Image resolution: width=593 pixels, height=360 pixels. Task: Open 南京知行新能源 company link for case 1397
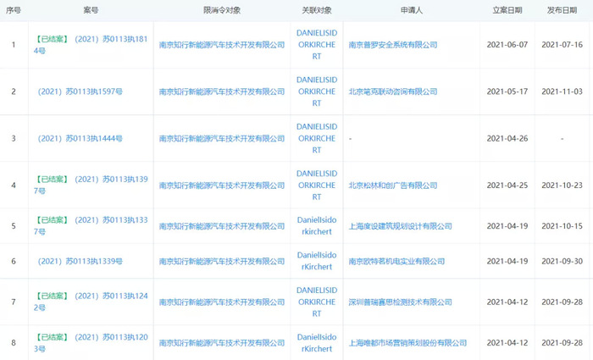click(222, 186)
